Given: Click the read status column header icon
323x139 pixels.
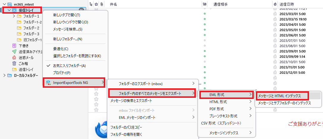Looking at the screenshot, I should [204, 4].
